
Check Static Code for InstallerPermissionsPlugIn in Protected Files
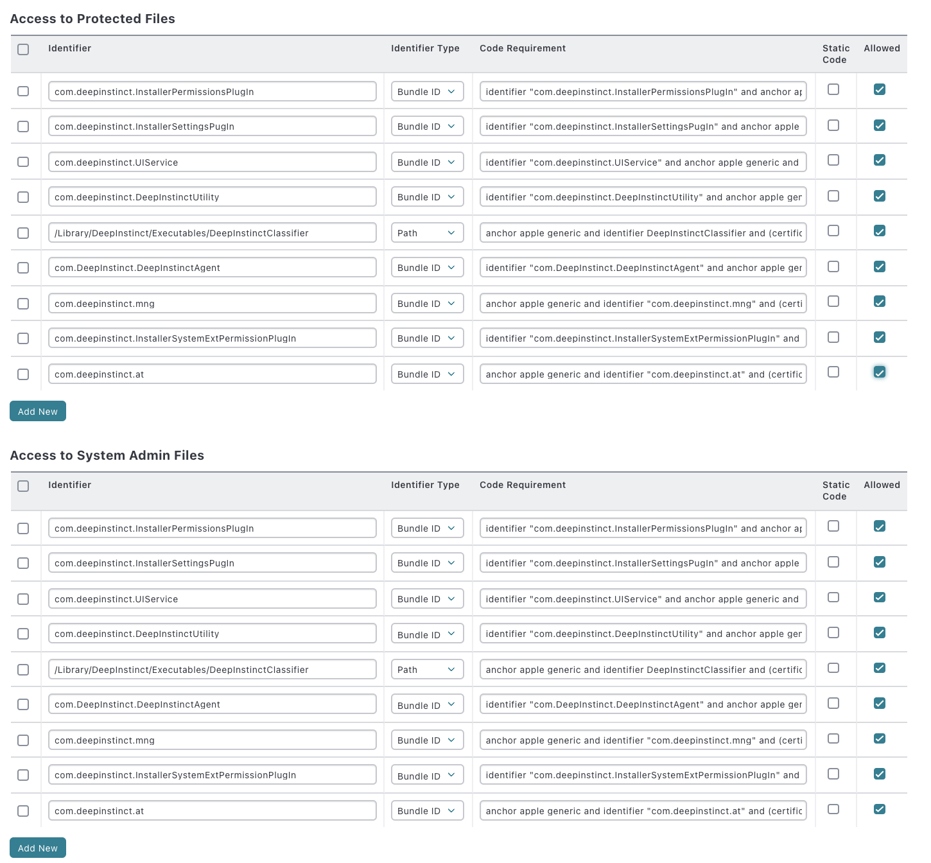pos(833,89)
